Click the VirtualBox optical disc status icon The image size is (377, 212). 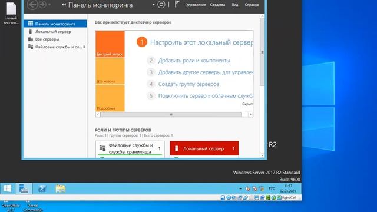point(229,198)
